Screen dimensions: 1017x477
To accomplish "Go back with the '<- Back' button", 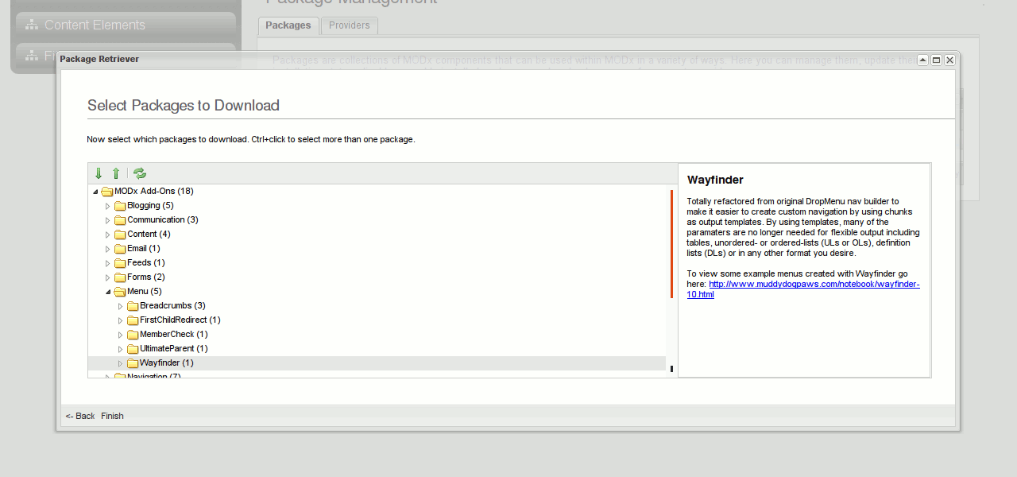I will pyautogui.click(x=80, y=416).
